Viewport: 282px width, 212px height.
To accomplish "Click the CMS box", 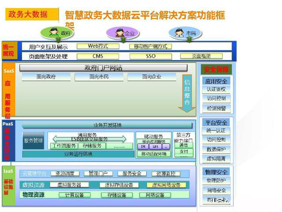I will (98, 56).
